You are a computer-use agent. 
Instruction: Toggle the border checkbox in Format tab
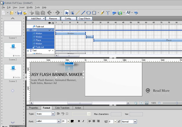pyautogui.click(x=67, y=114)
